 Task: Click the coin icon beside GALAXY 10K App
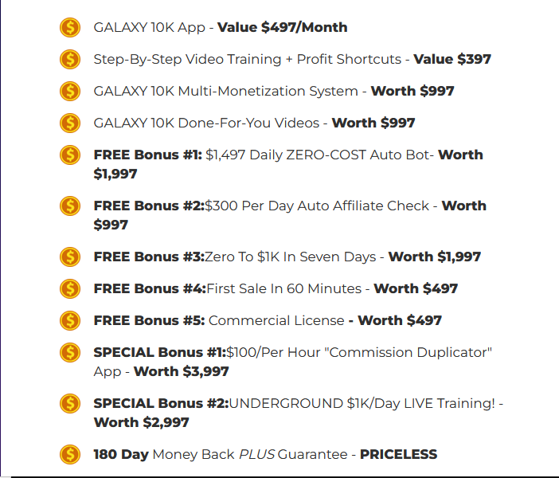coord(70,27)
